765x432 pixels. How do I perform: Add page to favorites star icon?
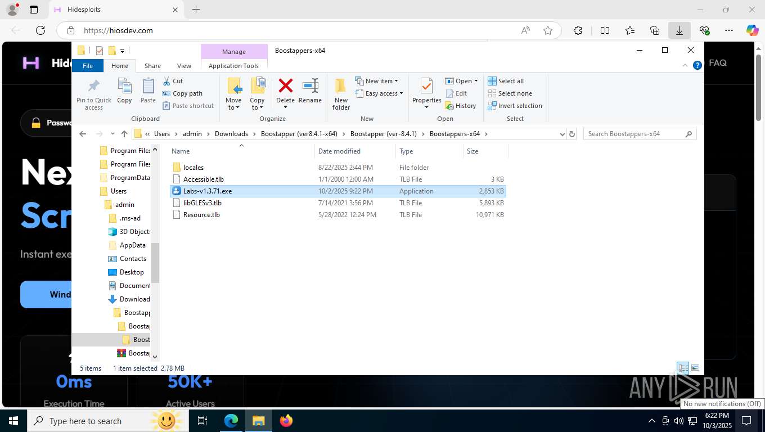coord(548,30)
